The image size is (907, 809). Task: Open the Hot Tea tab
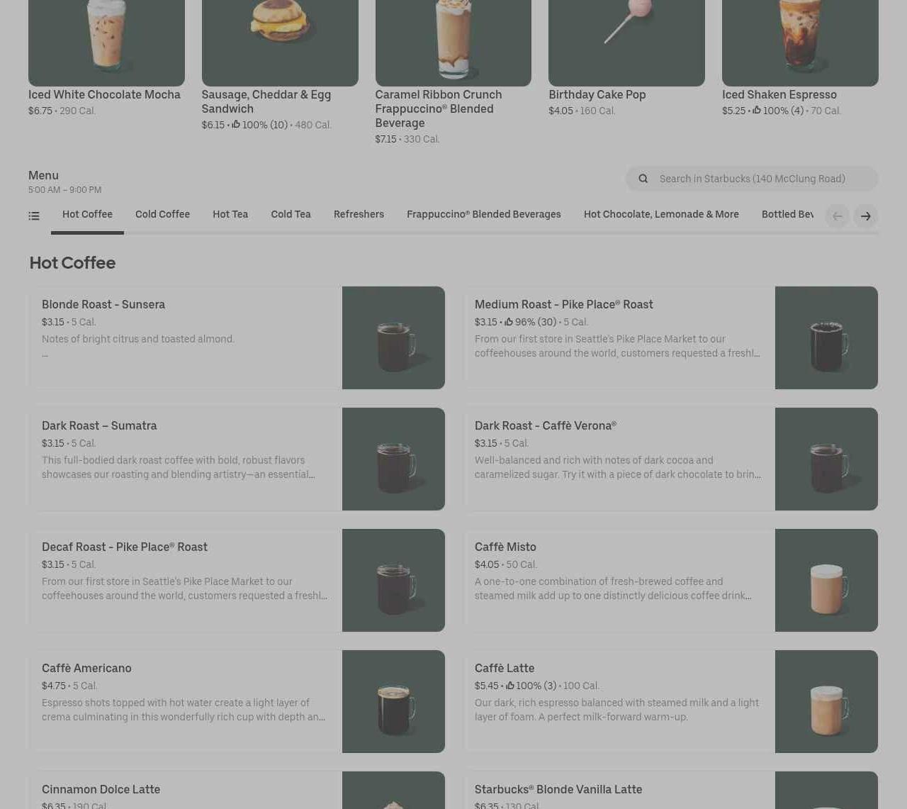click(230, 215)
